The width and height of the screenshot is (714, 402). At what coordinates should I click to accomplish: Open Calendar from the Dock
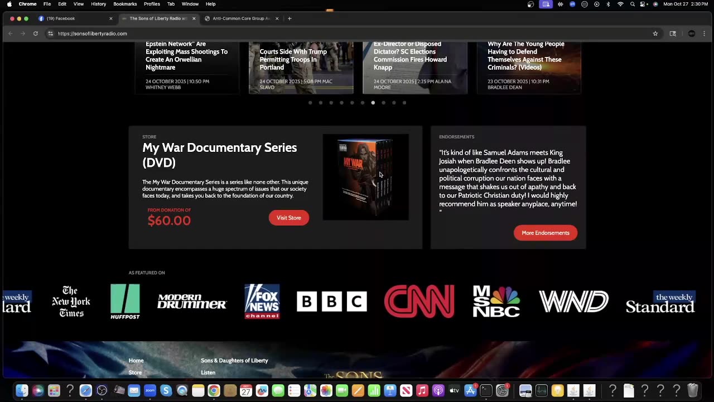click(246, 391)
